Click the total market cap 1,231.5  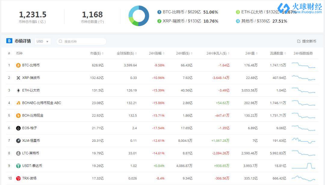(33, 14)
